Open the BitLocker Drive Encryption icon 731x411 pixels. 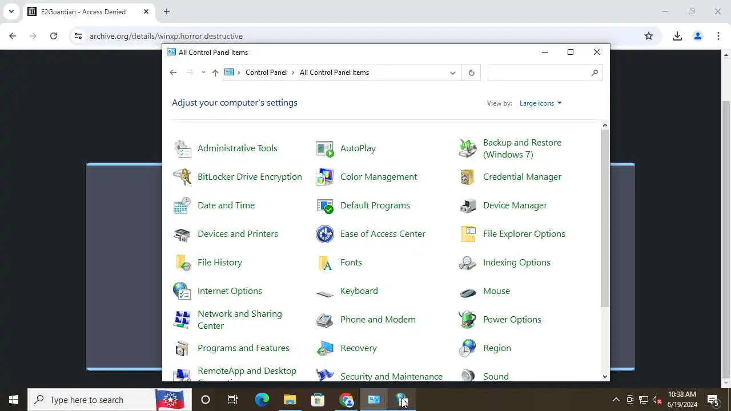tap(182, 177)
